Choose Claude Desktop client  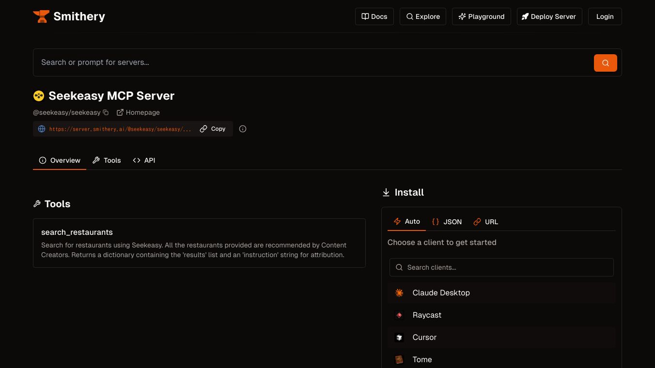tap(501, 293)
